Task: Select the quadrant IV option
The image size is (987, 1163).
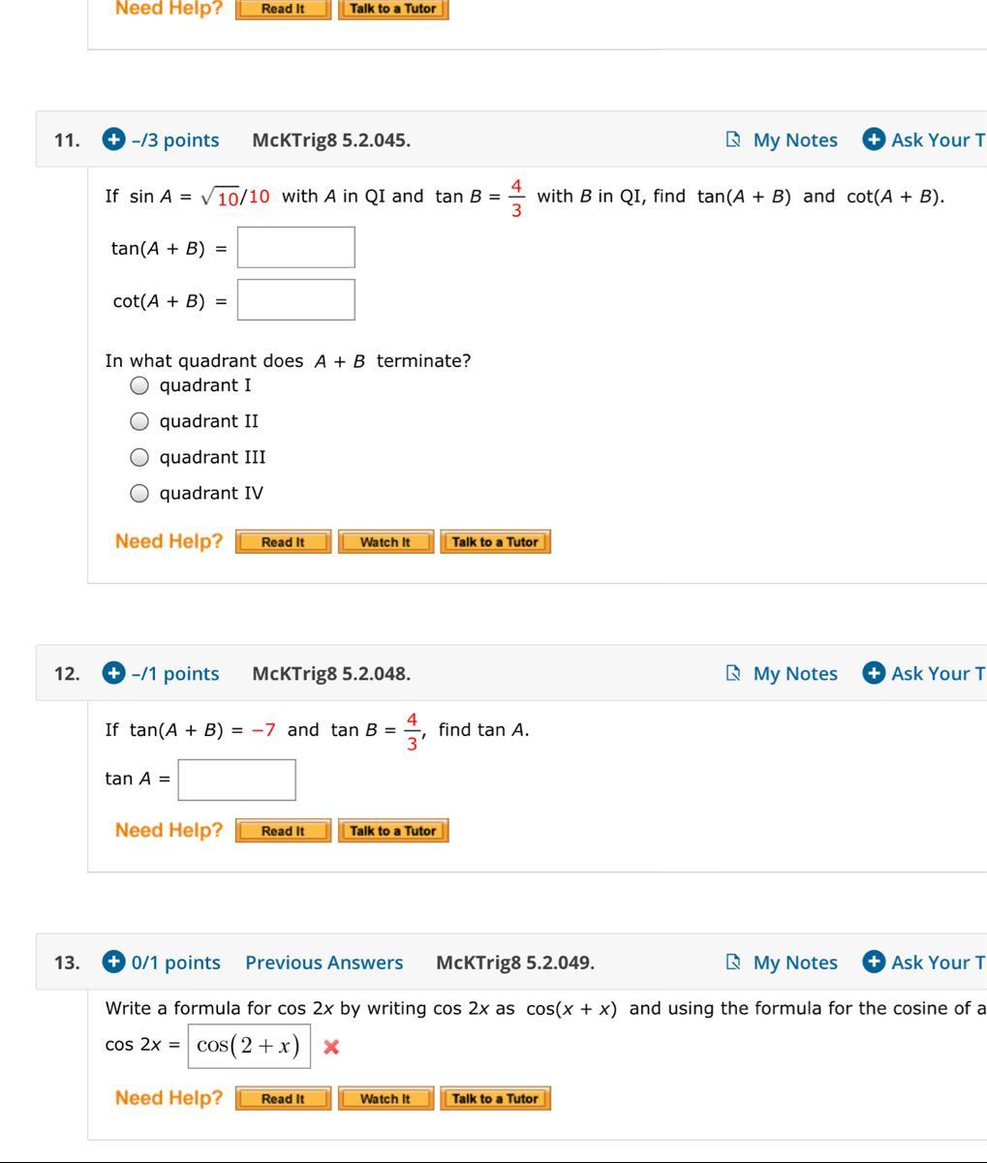Action: [x=139, y=493]
